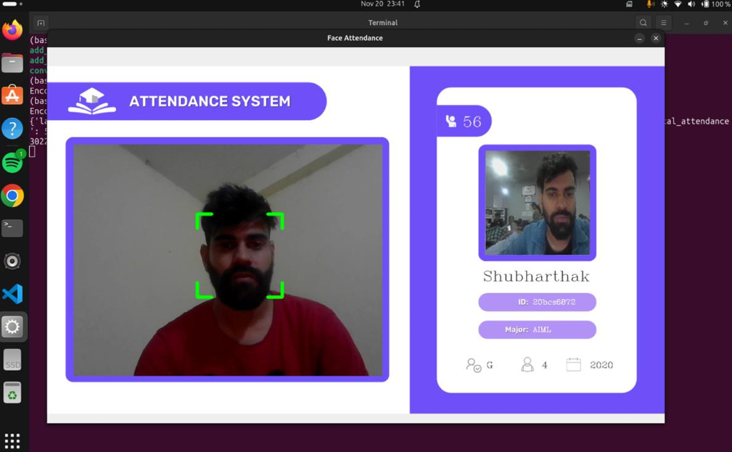Click the Terminal window title
The width and height of the screenshot is (732, 452).
pos(383,22)
